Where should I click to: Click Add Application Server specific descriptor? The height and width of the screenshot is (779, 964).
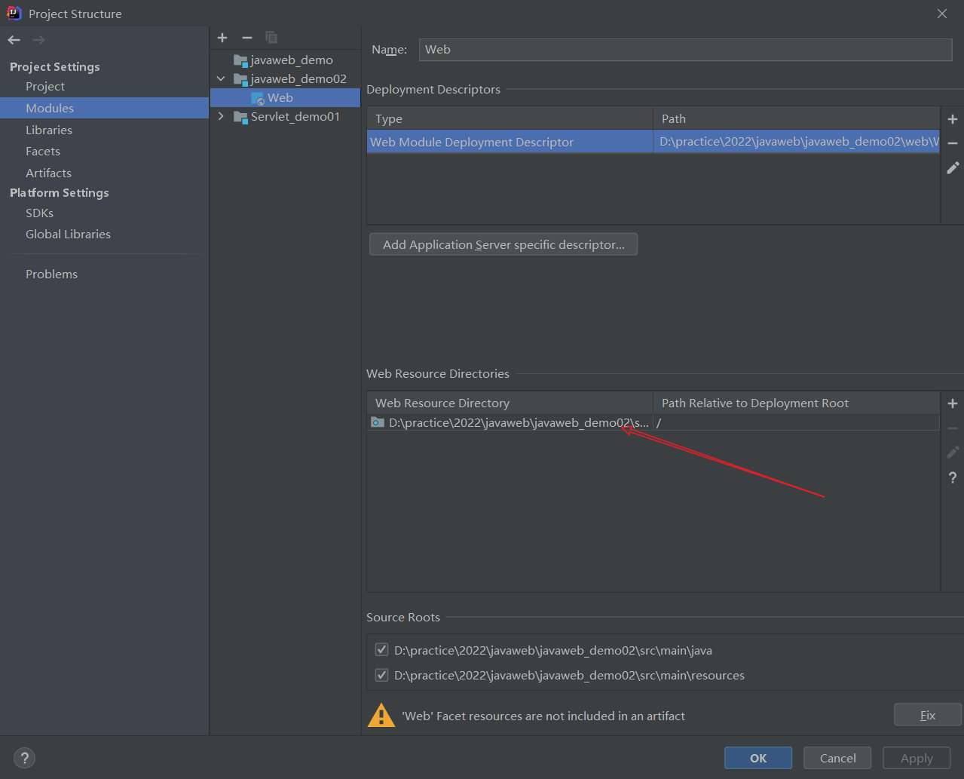pyautogui.click(x=503, y=244)
